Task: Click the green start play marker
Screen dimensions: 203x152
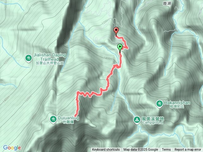Action: coord(120,48)
